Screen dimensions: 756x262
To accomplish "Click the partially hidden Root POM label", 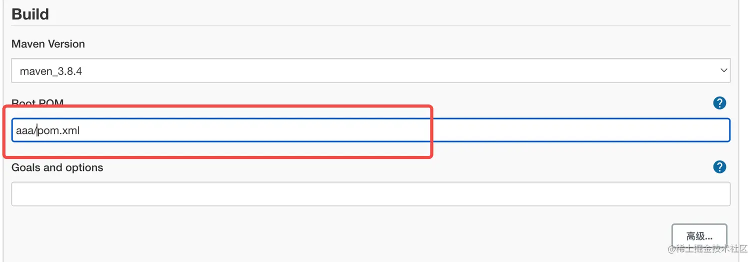I will 37,102.
